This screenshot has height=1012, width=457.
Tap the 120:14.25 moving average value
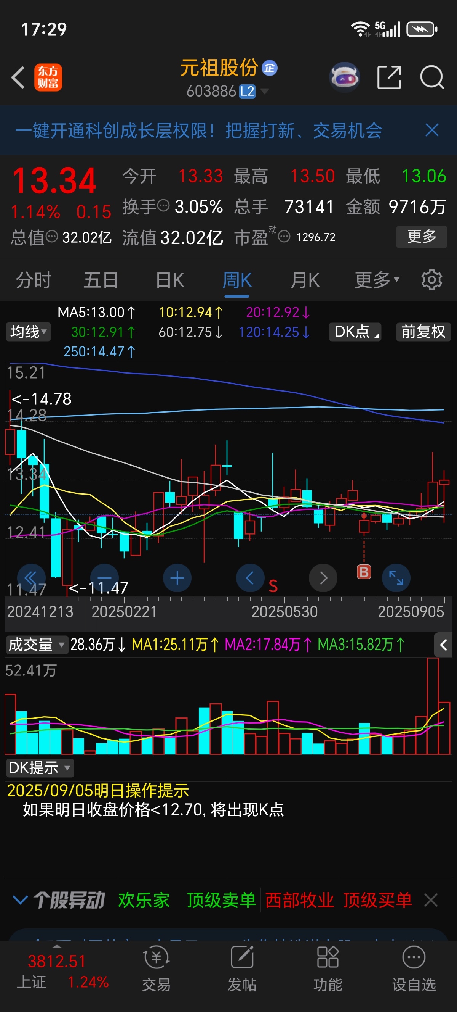274,332
